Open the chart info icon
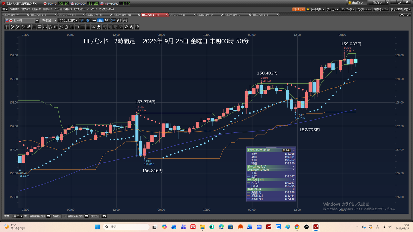 point(87,20)
